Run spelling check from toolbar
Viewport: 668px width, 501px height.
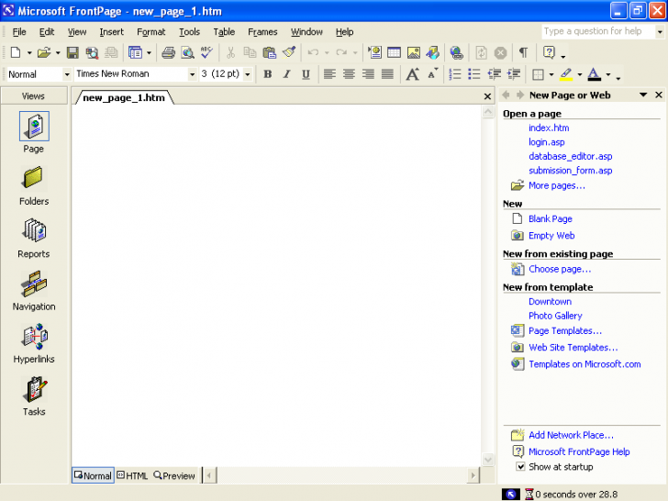tap(206, 53)
